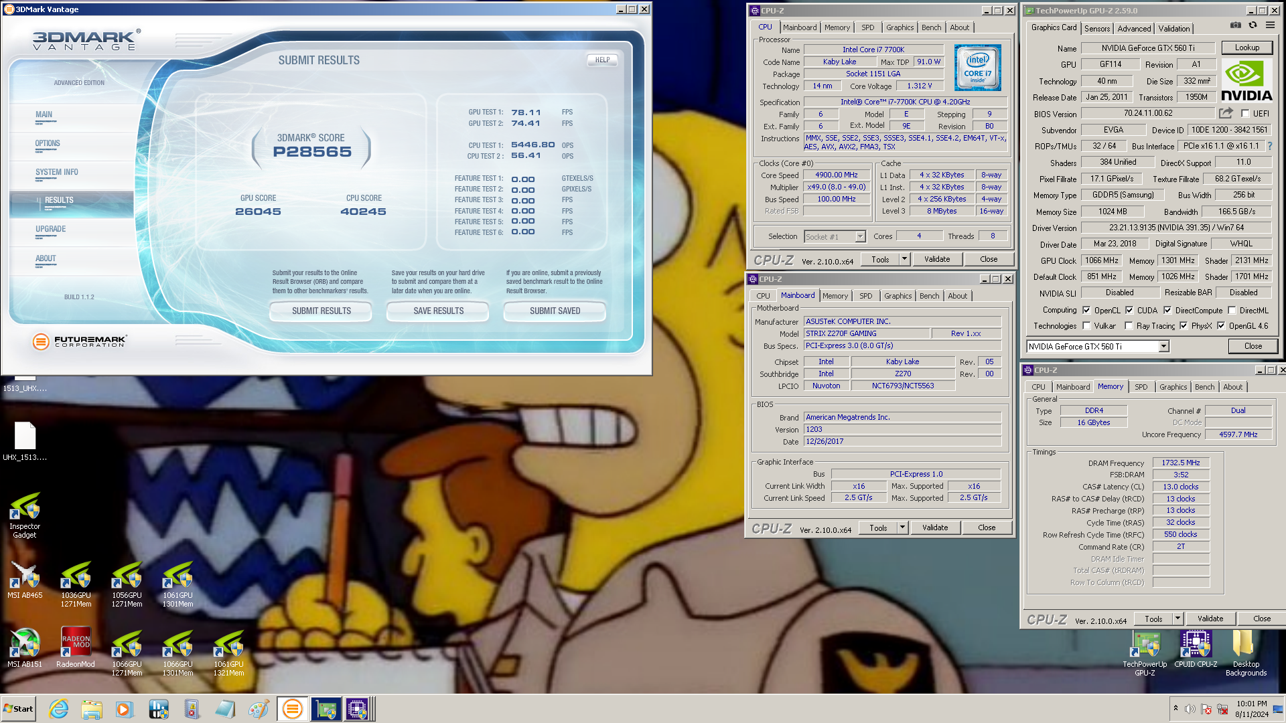
Task: Open the CPUID CPU-Z desktop shortcut
Action: tap(1196, 649)
